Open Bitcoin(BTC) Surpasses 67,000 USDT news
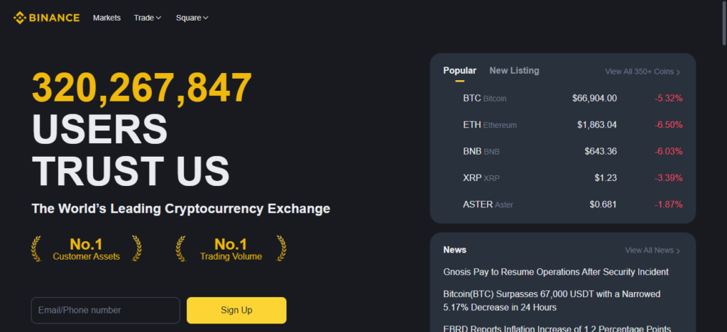 [552, 301]
